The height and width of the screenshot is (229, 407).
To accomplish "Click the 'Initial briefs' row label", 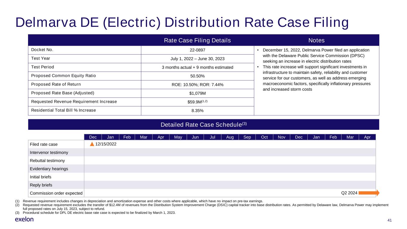I will pos(41,177).
